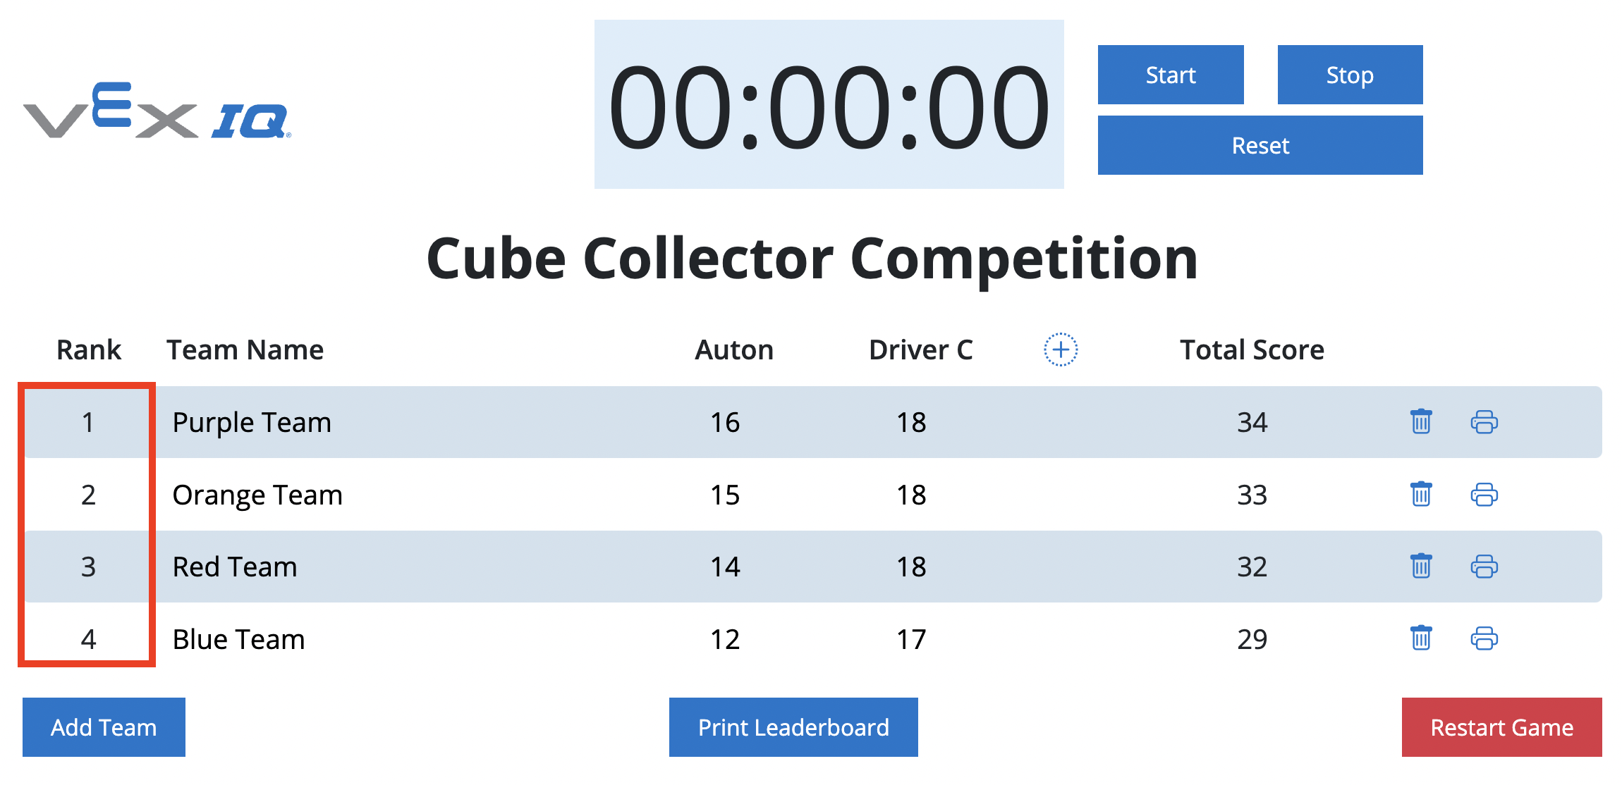This screenshot has height=785, width=1622.
Task: Print Purple Team's results
Action: tap(1484, 421)
